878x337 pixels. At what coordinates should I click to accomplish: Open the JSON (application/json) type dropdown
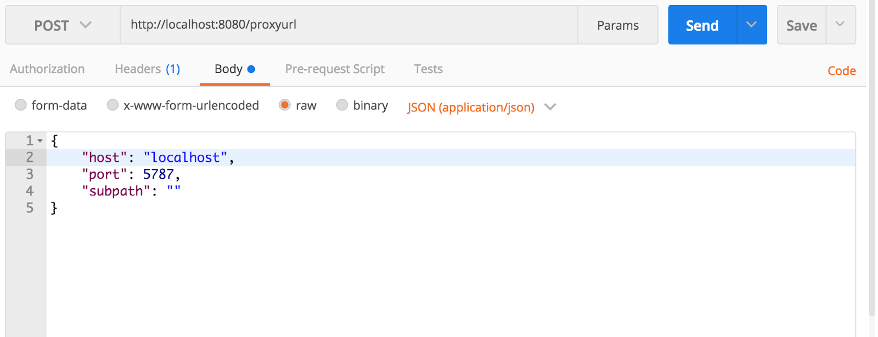pos(481,107)
